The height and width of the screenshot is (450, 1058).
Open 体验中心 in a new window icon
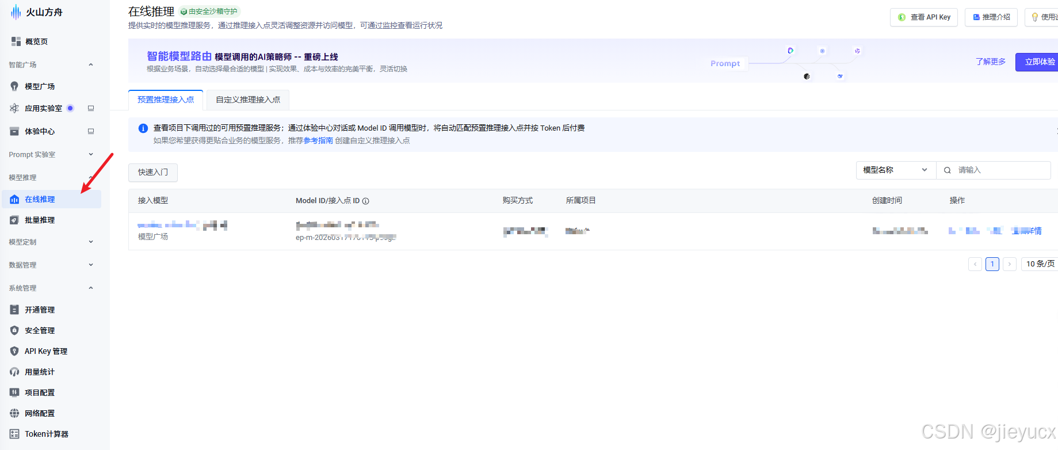91,131
